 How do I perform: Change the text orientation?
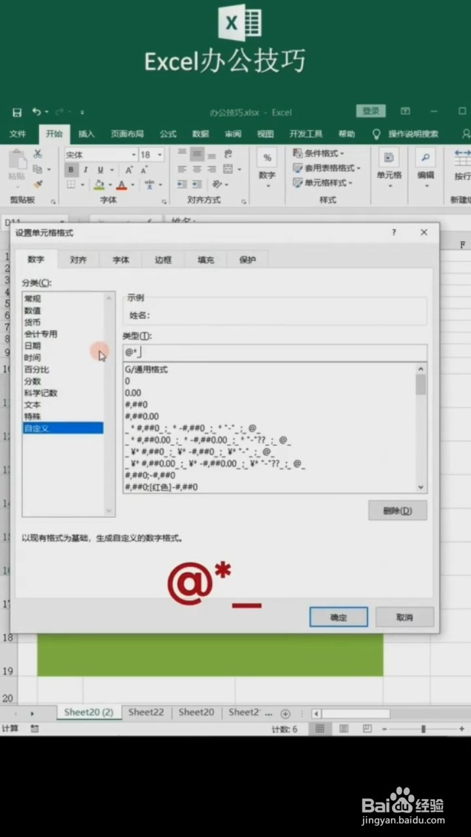point(218,185)
